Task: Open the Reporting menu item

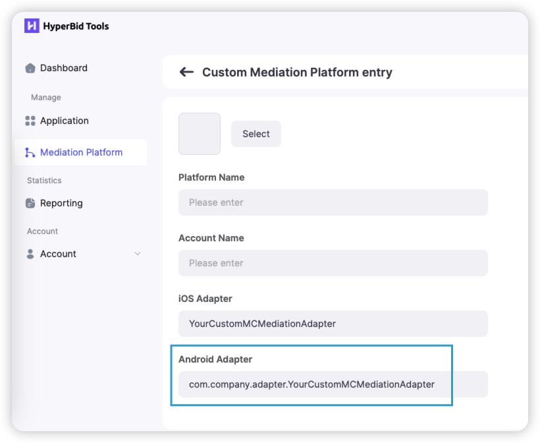Action: click(x=61, y=203)
